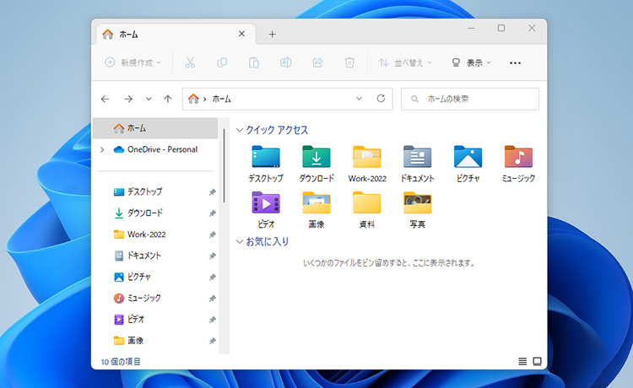
Task: Click the share icon in toolbar
Action: click(x=318, y=62)
